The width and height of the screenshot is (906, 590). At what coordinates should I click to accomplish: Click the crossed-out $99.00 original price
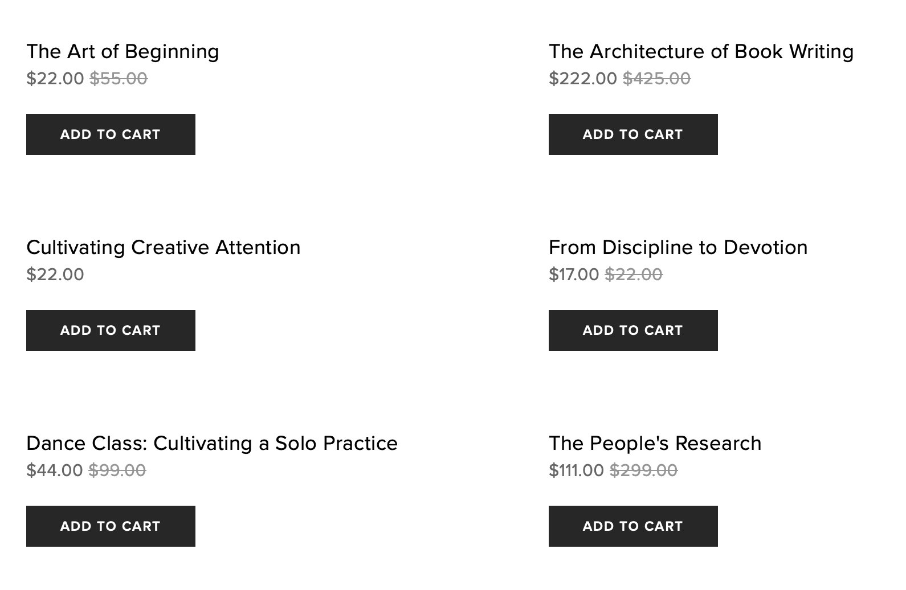tap(117, 470)
